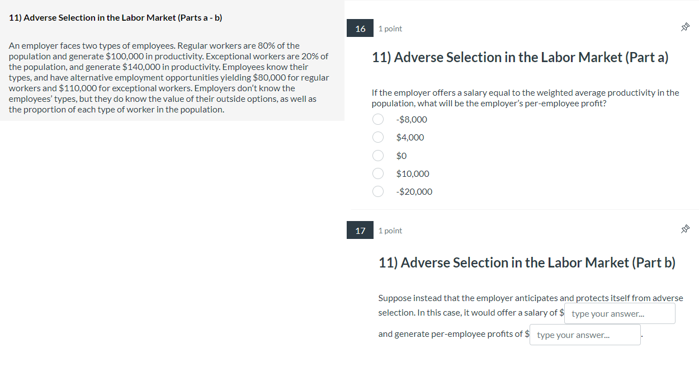This screenshot has width=699, height=371.
Task: Select the -$20,000 answer option
Action: point(378,191)
